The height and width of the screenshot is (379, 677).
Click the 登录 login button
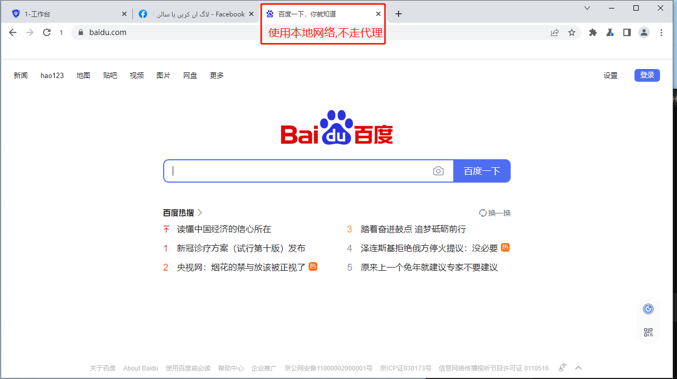[x=647, y=75]
